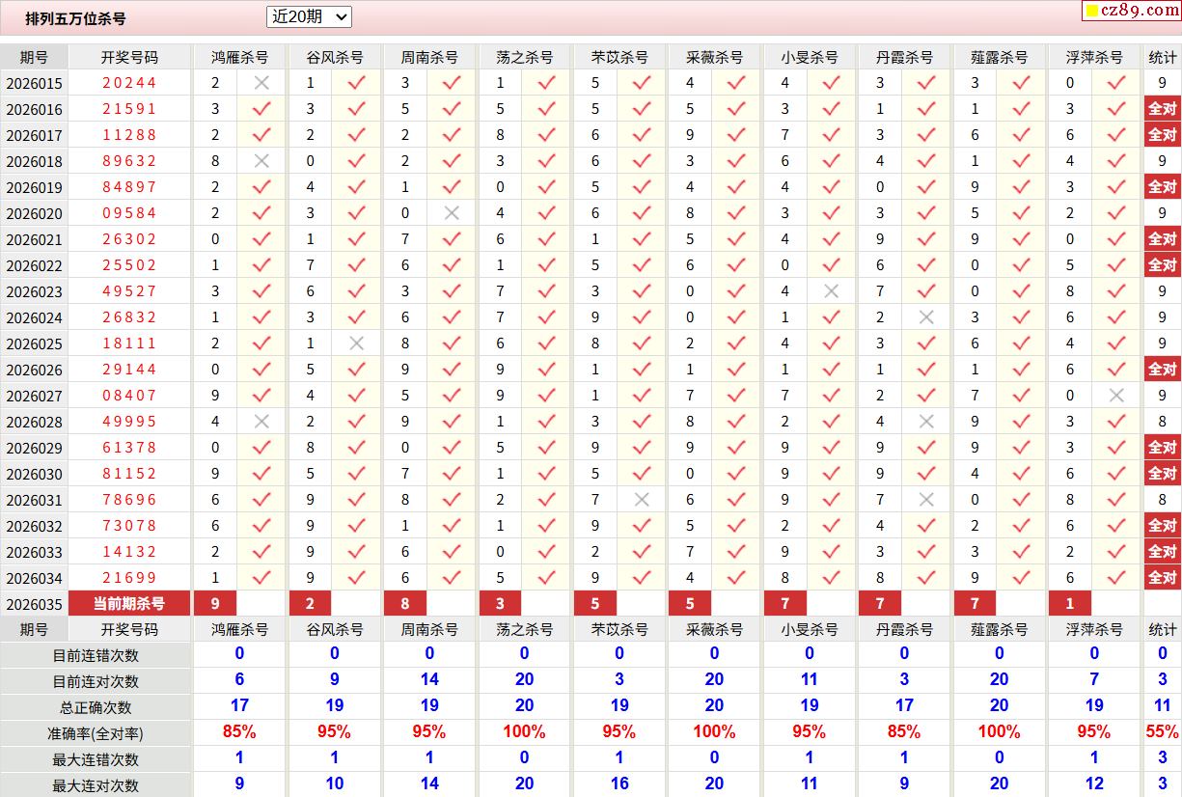The width and height of the screenshot is (1182, 797).
Task: Click the 全对 badge in row 2026016
Action: (x=1163, y=109)
